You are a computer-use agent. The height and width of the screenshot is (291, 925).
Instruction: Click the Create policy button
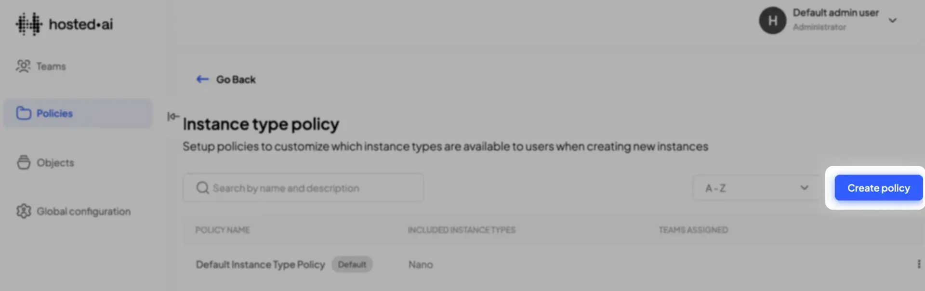click(x=878, y=188)
